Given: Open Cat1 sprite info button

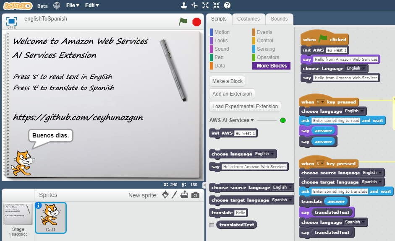Looking at the screenshot, I should coord(38,205).
